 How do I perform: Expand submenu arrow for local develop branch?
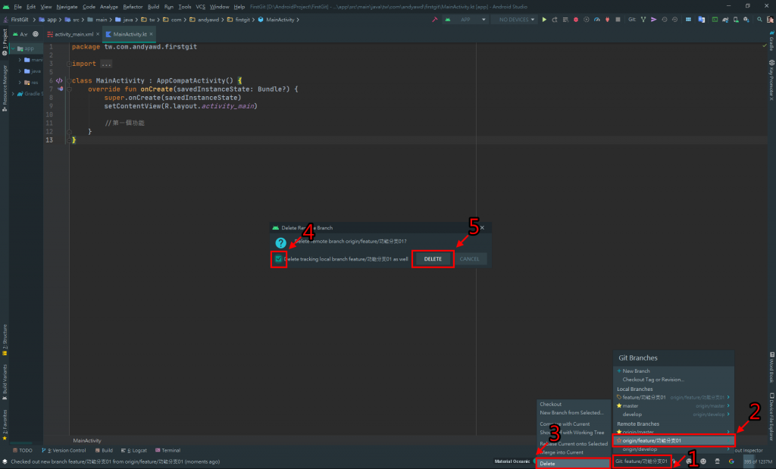click(728, 414)
